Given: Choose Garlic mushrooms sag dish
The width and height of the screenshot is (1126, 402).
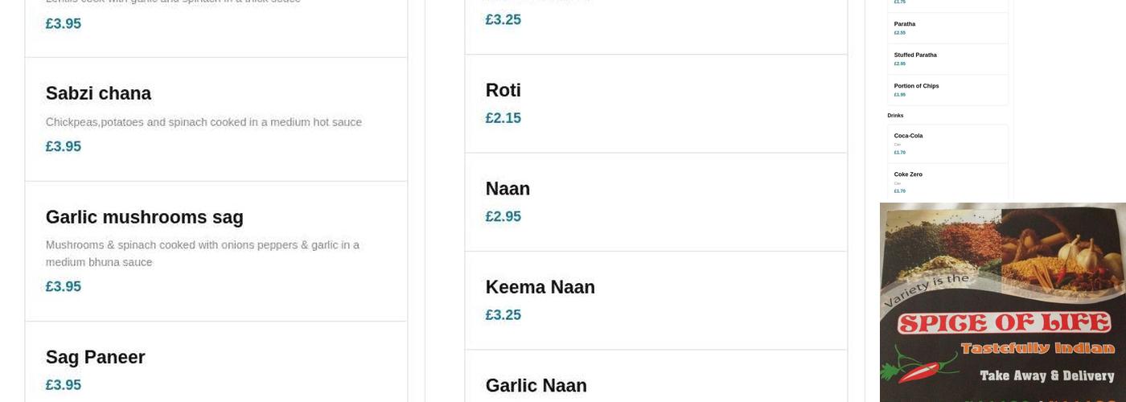Looking at the screenshot, I should [144, 218].
